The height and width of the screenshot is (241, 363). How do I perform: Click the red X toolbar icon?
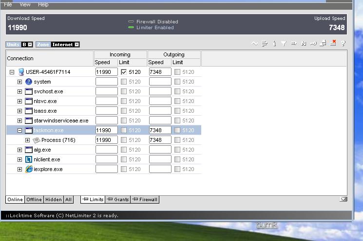pos(333,43)
